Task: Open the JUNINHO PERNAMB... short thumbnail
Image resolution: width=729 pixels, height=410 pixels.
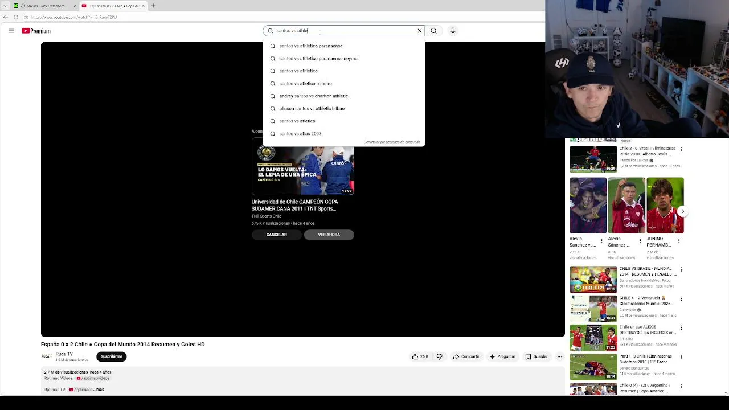Action: coord(665,205)
